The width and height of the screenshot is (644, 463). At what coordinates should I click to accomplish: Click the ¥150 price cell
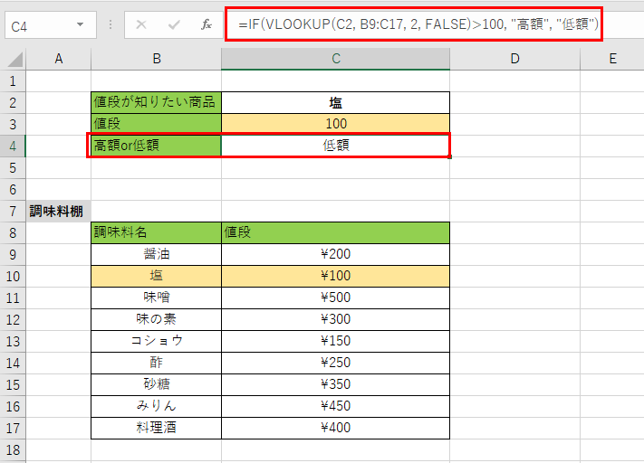tap(335, 341)
